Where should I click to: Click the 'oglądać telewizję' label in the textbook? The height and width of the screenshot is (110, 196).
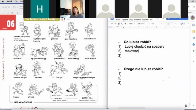[x=38, y=58]
